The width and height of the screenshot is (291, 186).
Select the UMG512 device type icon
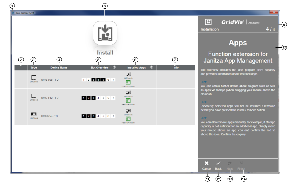coord(34,96)
